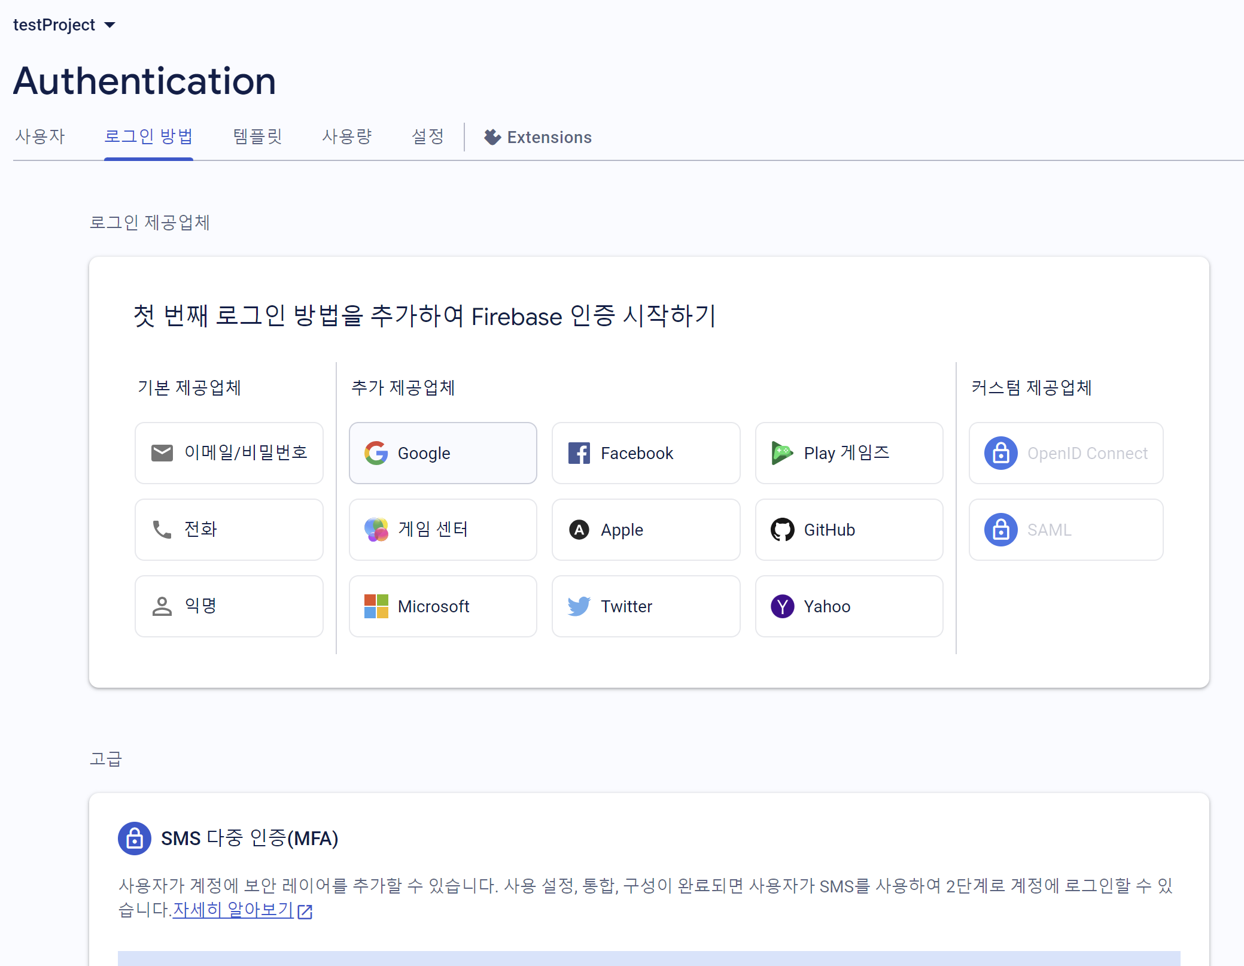Click the email envelope icon
Image resolution: width=1244 pixels, height=966 pixels.
(x=162, y=453)
